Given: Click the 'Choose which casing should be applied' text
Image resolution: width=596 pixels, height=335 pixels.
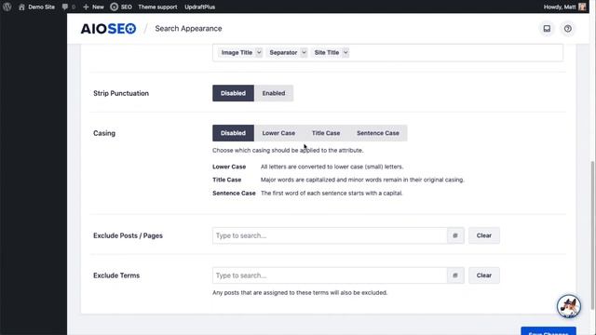Looking at the screenshot, I should click(x=288, y=151).
